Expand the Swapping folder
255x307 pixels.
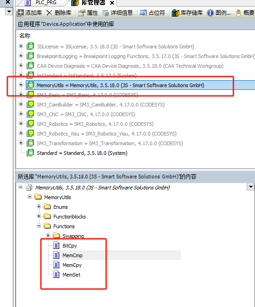pyautogui.click(x=48, y=235)
